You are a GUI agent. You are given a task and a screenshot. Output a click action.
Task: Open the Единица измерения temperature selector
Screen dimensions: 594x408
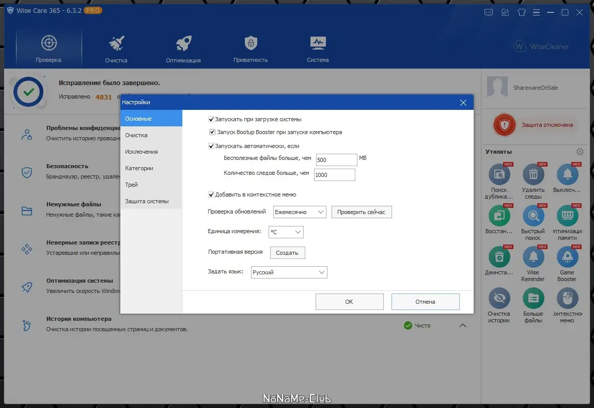[286, 232]
